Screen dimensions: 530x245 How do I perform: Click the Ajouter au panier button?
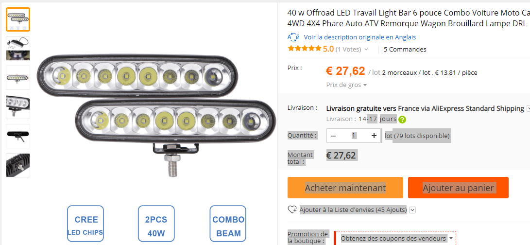(x=458, y=188)
